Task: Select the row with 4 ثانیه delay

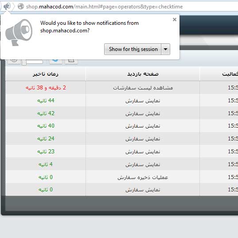Action: (x=122, y=164)
